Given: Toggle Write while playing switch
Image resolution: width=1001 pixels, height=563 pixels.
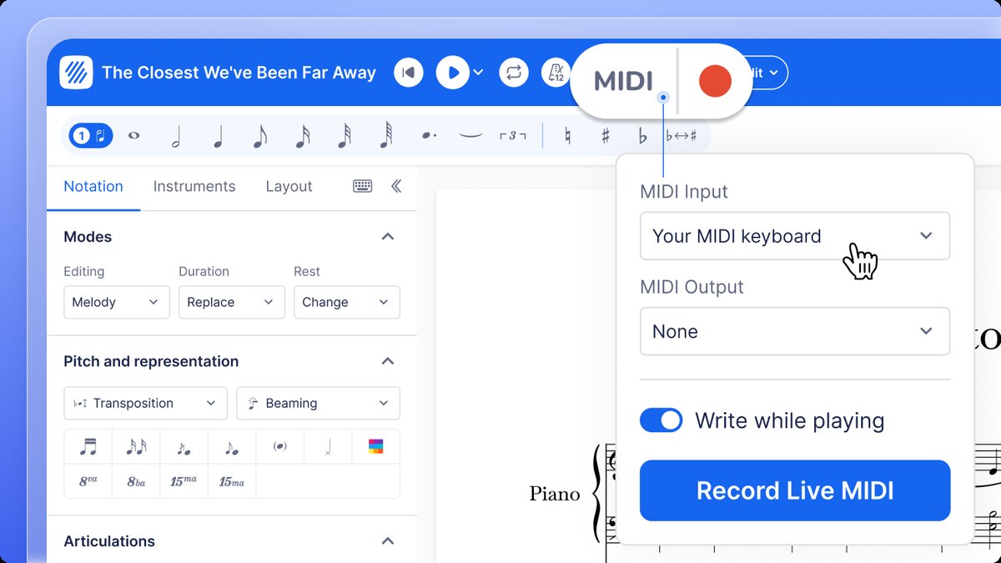Looking at the screenshot, I should [x=661, y=420].
